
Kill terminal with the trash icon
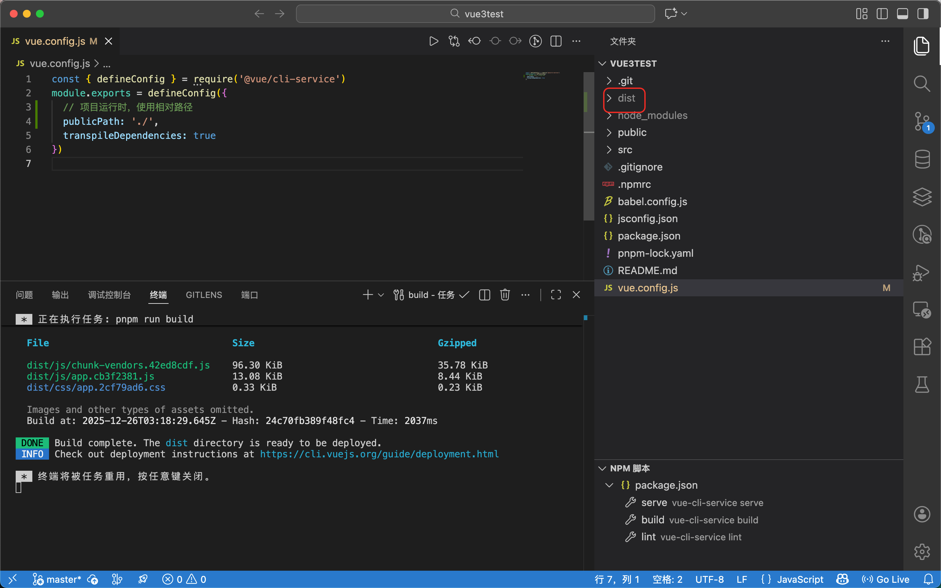tap(505, 295)
